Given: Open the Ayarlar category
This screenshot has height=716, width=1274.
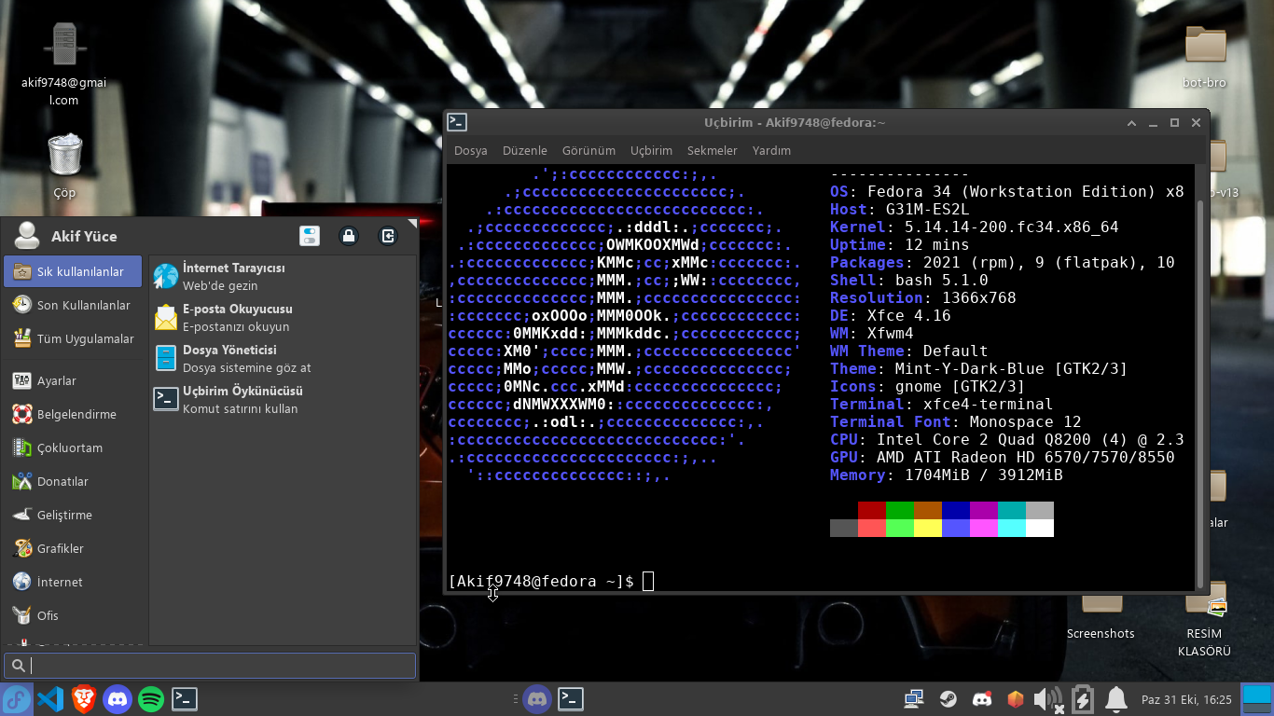Looking at the screenshot, I should [73, 380].
